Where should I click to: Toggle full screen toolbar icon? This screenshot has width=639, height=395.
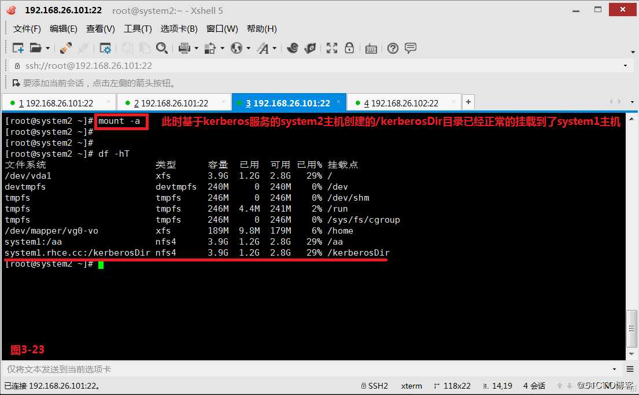pos(332,48)
